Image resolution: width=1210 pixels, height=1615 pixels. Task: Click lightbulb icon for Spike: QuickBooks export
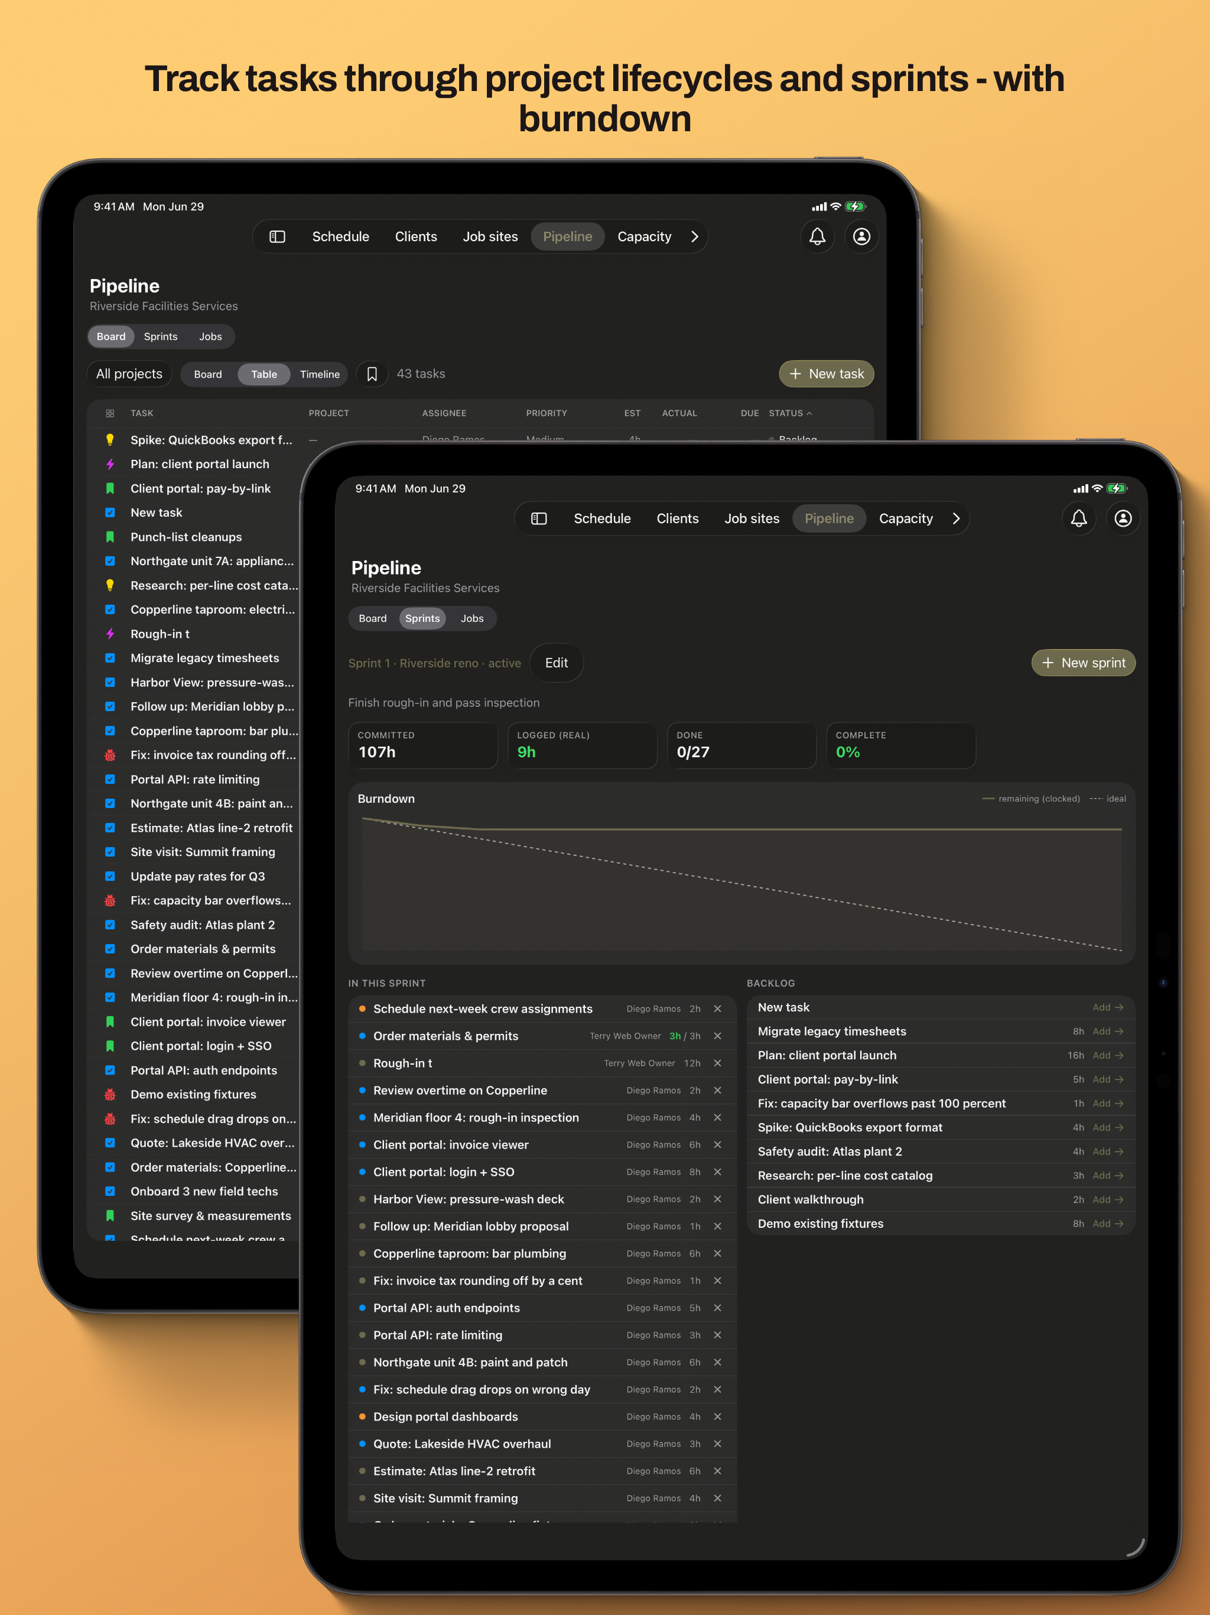110,440
